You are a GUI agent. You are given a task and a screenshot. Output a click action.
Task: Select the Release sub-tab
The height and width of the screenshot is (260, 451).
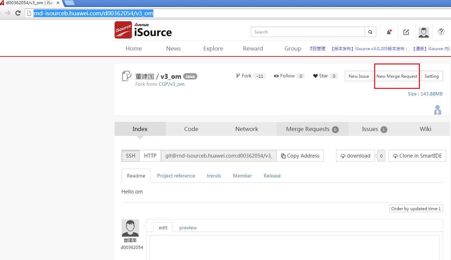[272, 176]
